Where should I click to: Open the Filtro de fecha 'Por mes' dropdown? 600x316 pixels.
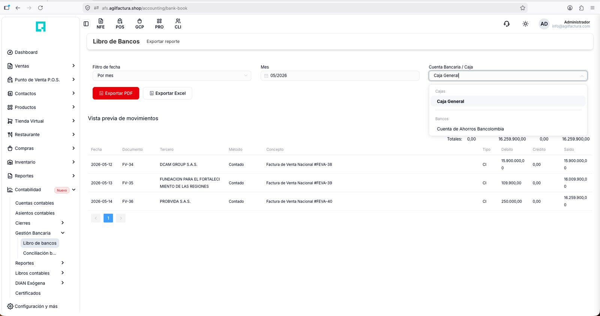coord(172,76)
